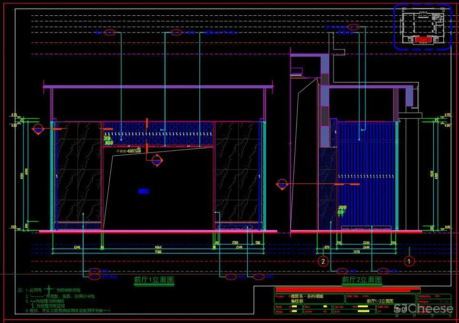459x323 pixels.
Task: Click the project name field in title block
Action: [x=309, y=299]
